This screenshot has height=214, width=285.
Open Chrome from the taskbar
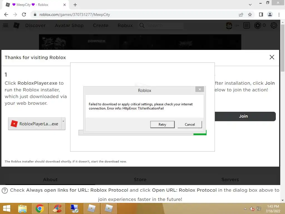40,208
